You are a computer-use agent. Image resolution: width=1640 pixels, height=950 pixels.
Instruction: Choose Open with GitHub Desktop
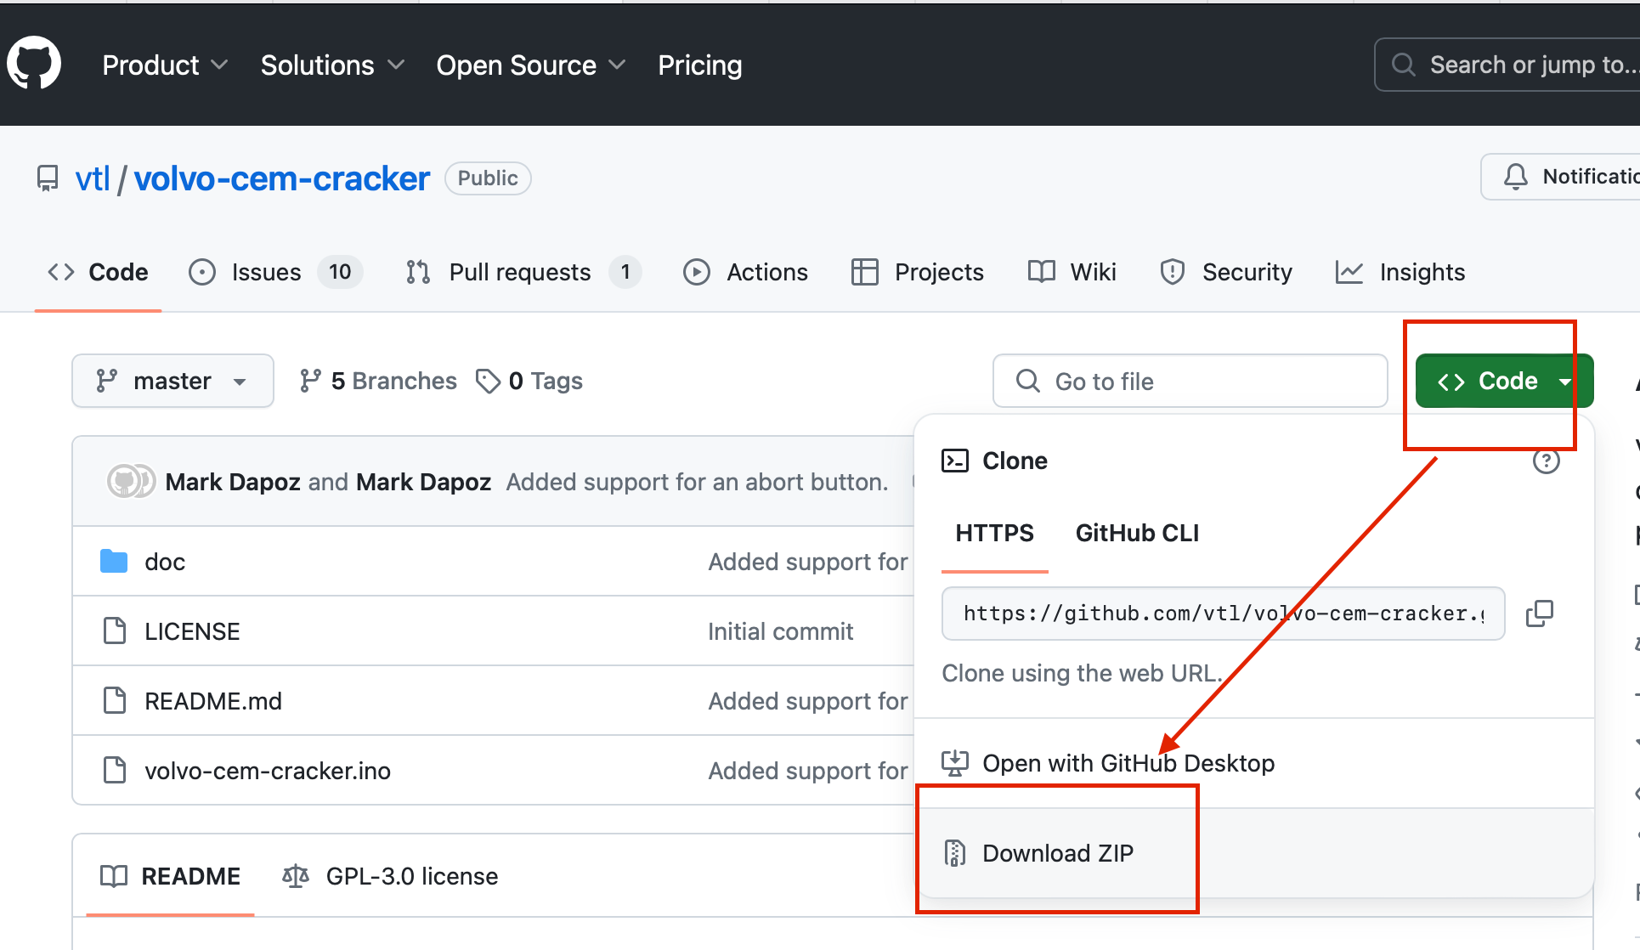point(1254,763)
